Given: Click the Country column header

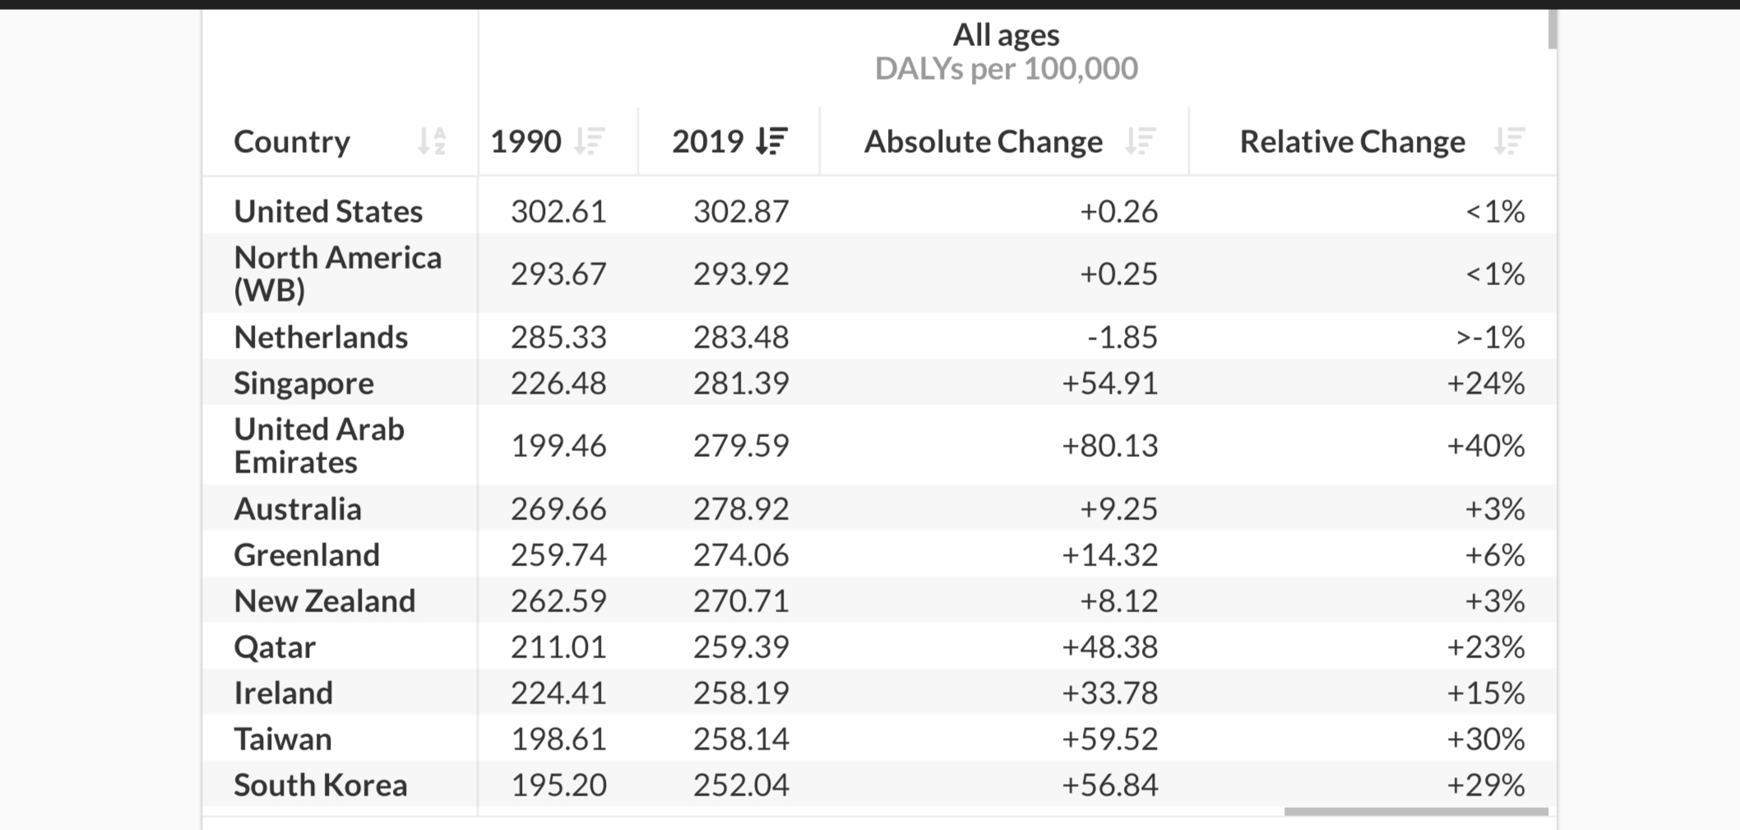Looking at the screenshot, I should point(292,141).
